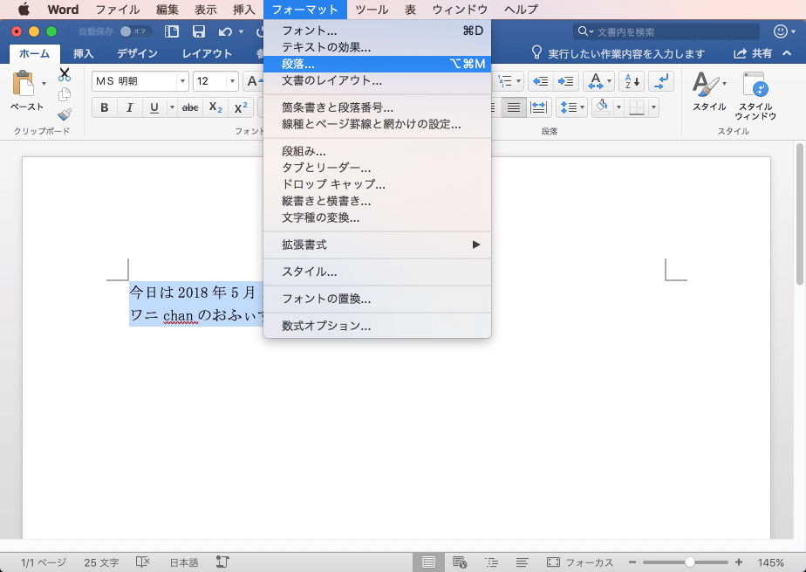Image resolution: width=806 pixels, height=572 pixels.
Task: Toggle Underline formatting
Action: pos(154,107)
